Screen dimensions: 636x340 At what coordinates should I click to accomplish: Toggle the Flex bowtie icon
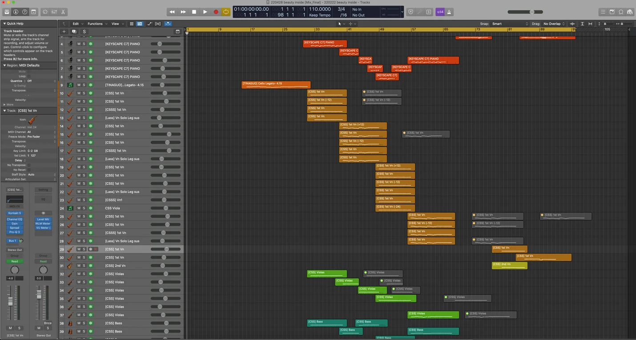(x=158, y=24)
